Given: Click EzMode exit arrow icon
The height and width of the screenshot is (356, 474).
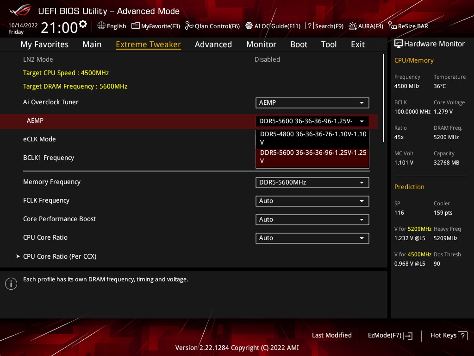Looking at the screenshot, I should click(x=408, y=336).
